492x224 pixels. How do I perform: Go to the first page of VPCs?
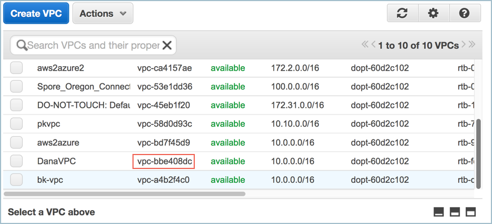(x=365, y=45)
